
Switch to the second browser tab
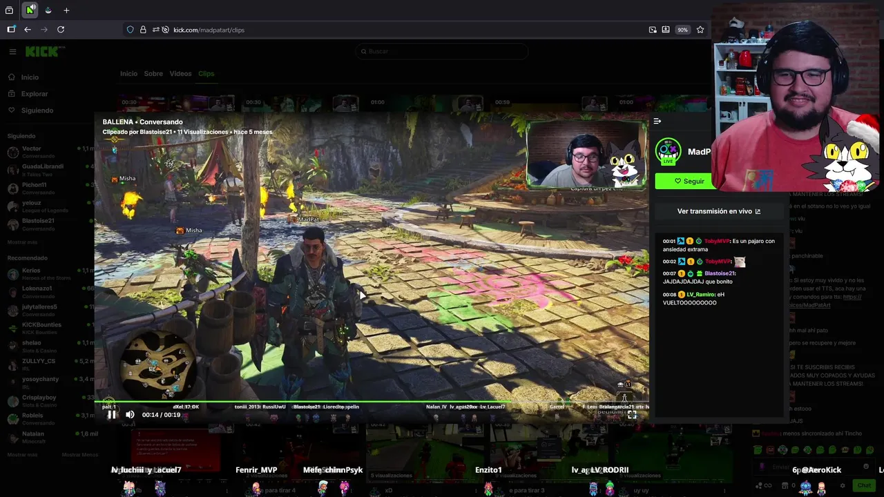pos(48,10)
